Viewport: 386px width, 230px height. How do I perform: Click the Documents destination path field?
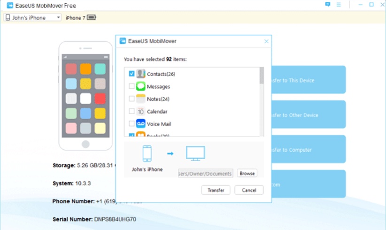[205, 174]
